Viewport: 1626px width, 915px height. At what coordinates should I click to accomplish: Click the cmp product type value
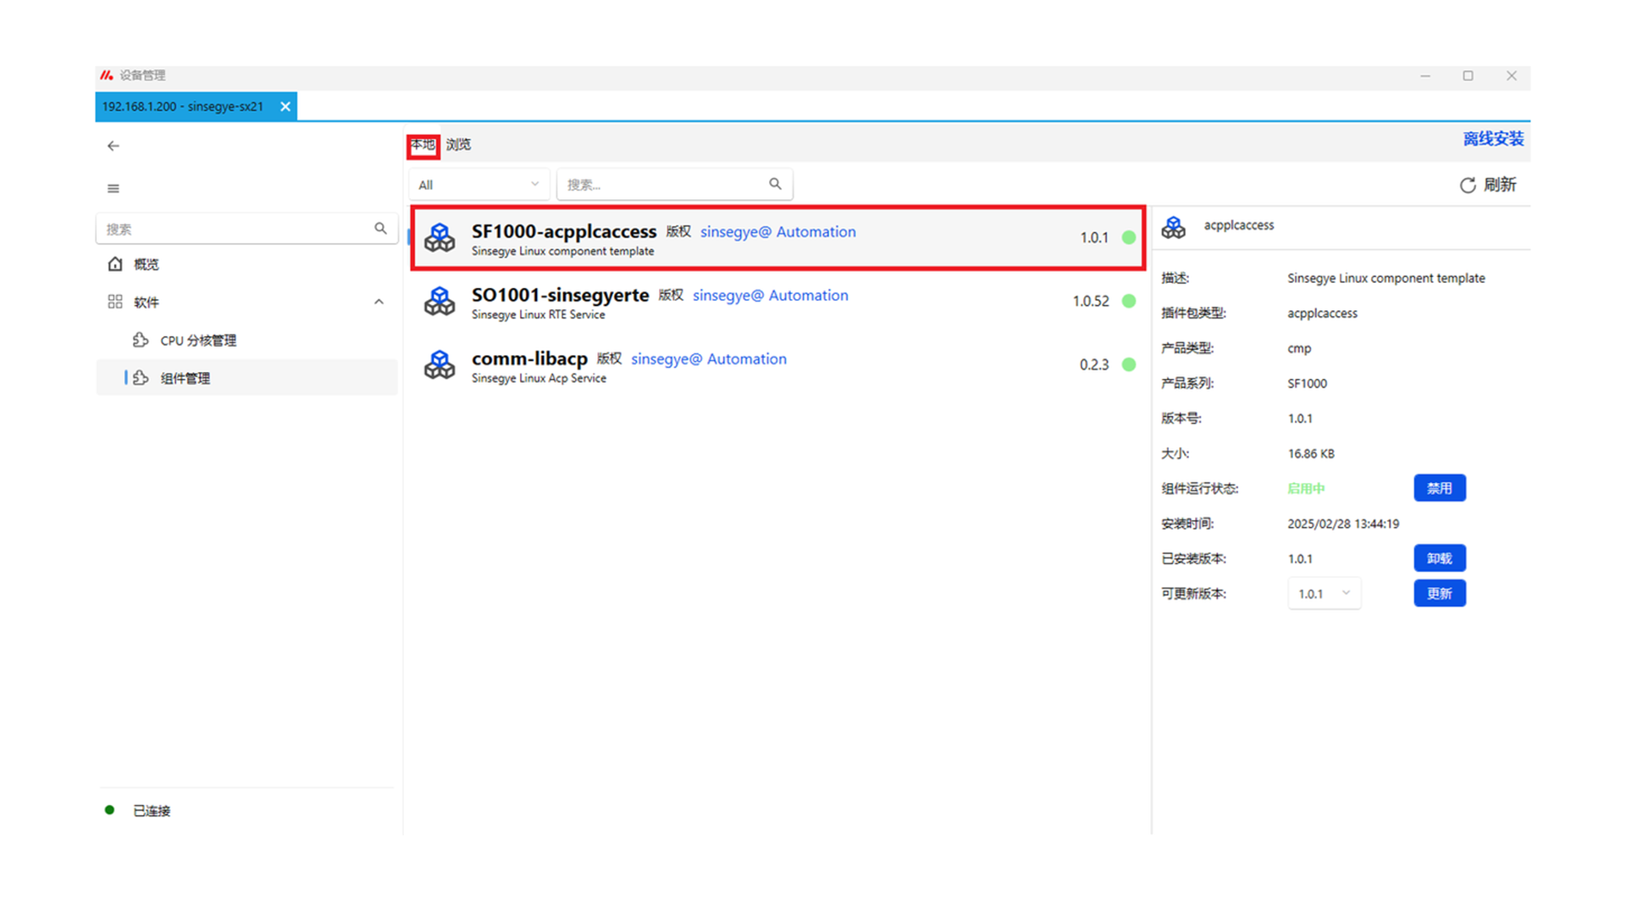tap(1299, 348)
